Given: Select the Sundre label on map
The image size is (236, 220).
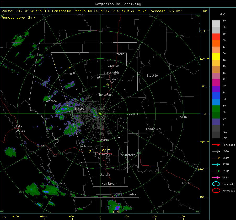Looking at the screenshot, I should [79, 108].
